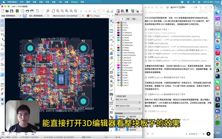Image resolution: width=222 pixels, height=139 pixels.
Task: Hide the F.Silkscreen layer eye
Action: pyautogui.click(x=121, y=43)
